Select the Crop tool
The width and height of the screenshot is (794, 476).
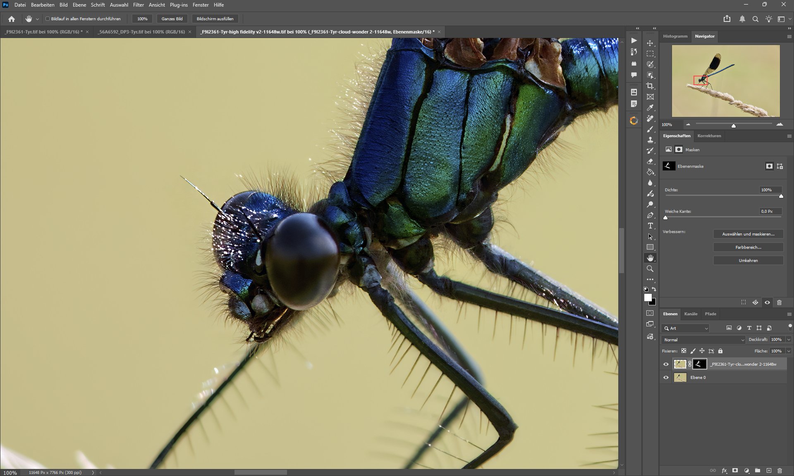pyautogui.click(x=650, y=86)
